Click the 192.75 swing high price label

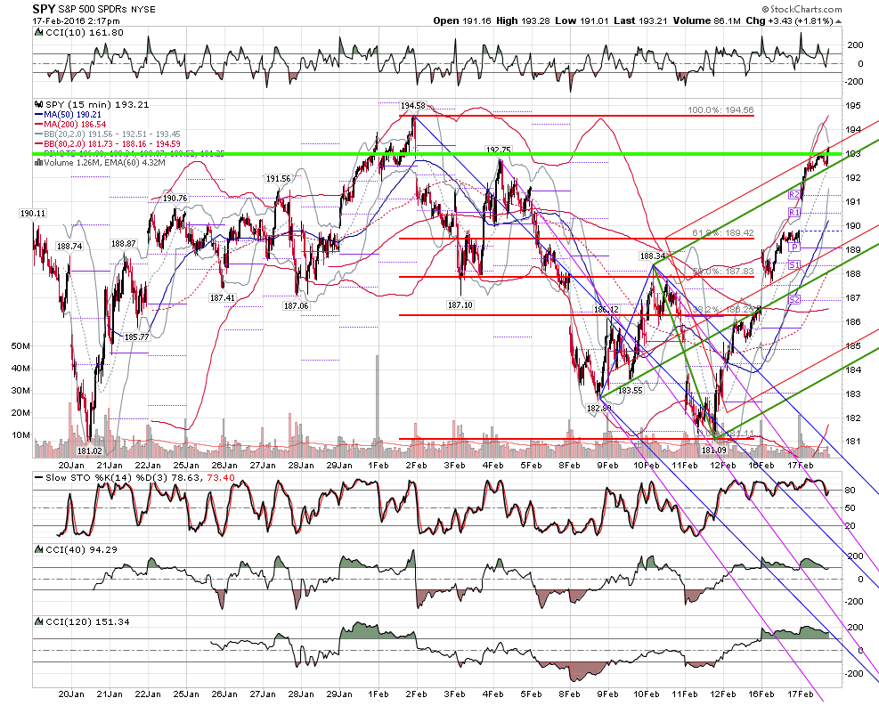coord(499,150)
